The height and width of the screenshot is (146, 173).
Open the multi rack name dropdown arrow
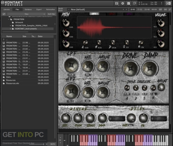pyautogui.click(x=69, y=10)
